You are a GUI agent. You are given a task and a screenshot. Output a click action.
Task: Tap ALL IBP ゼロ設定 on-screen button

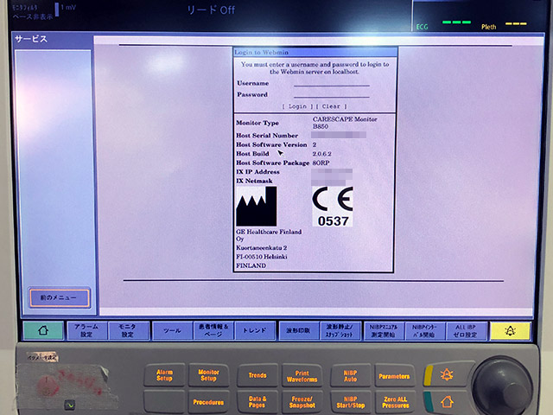[x=467, y=331]
